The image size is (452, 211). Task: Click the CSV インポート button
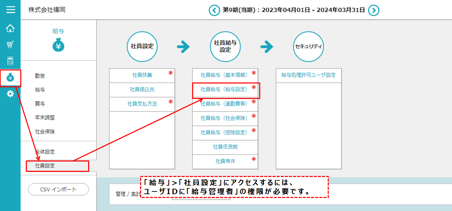(58, 189)
